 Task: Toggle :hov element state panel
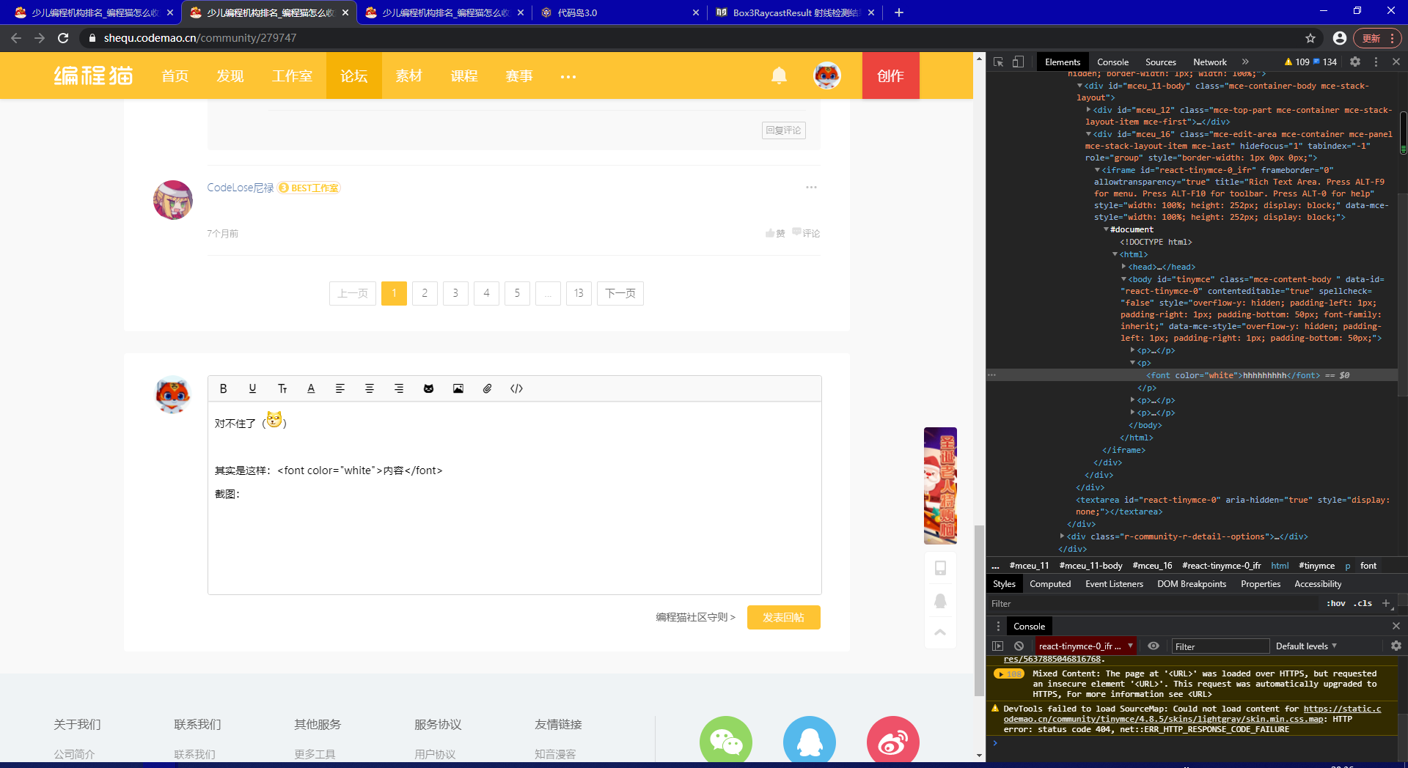(1336, 603)
